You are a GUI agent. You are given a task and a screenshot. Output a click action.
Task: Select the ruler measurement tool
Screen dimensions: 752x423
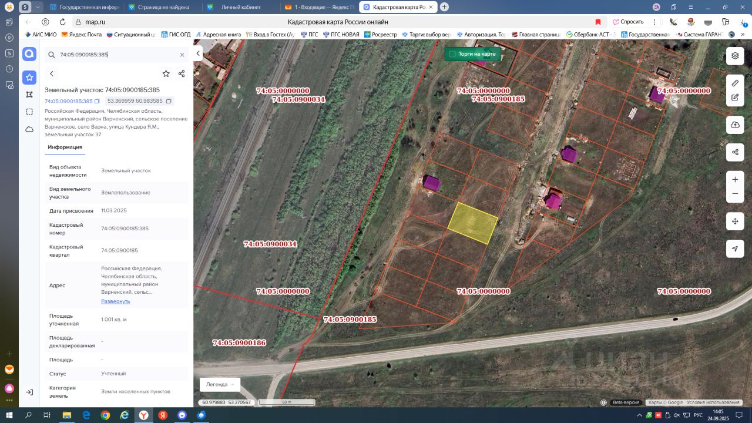[x=735, y=83]
